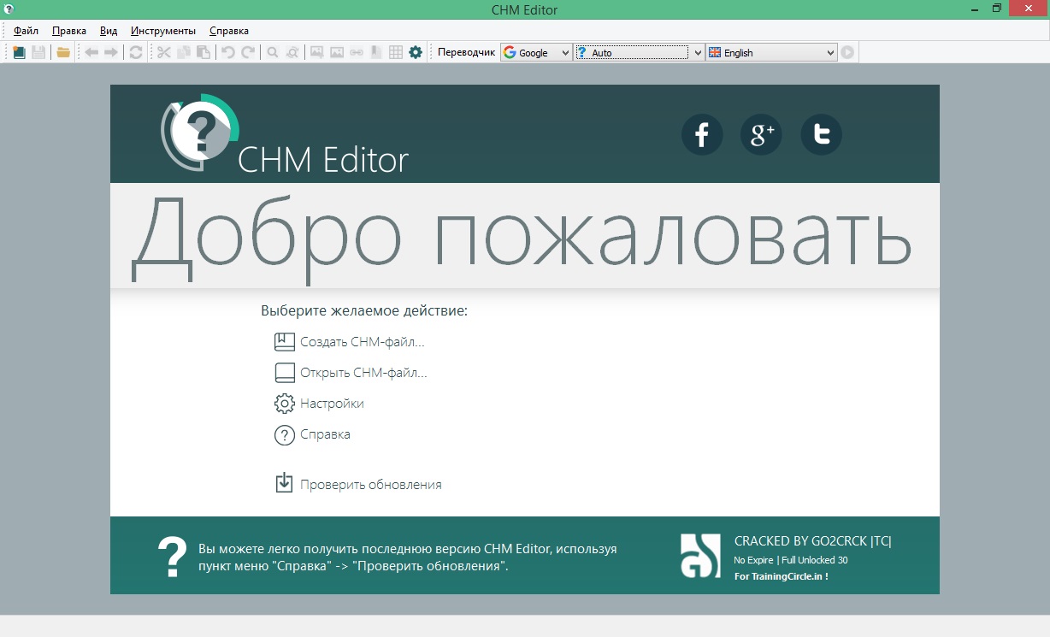Viewport: 1050px width, 637px height.
Task: Click the refresh toolbar icon
Action: (135, 52)
